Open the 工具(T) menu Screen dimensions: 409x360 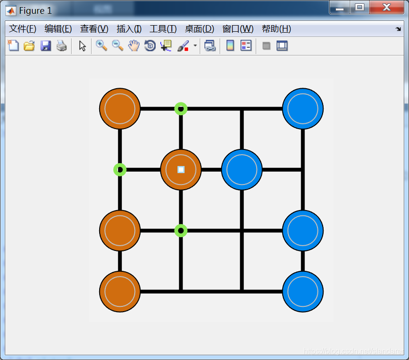[163, 28]
